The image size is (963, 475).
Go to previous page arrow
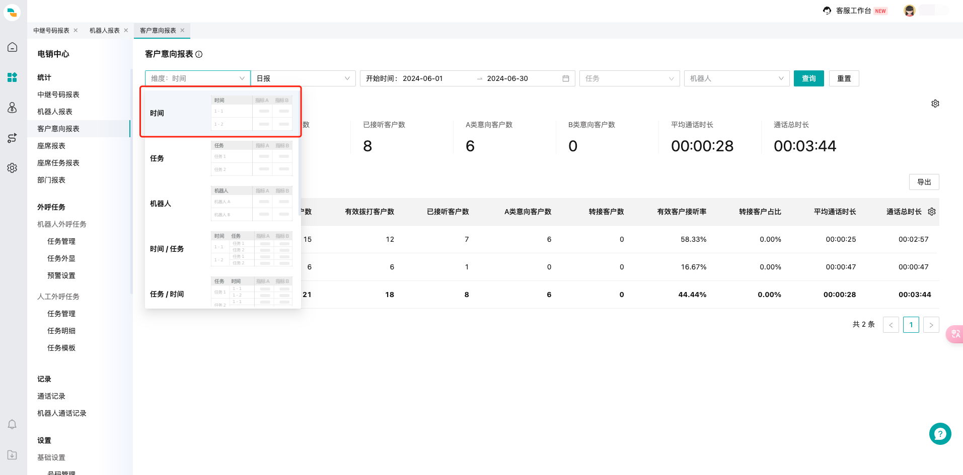coord(891,325)
